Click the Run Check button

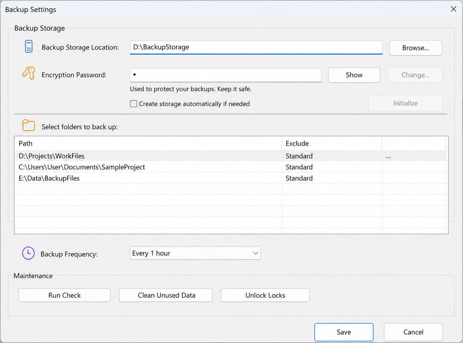[65, 295]
